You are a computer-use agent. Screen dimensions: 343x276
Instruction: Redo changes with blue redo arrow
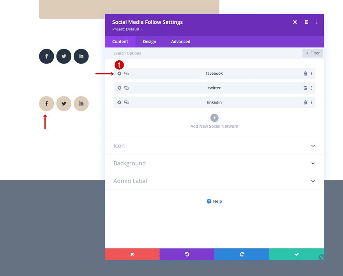pos(242,254)
